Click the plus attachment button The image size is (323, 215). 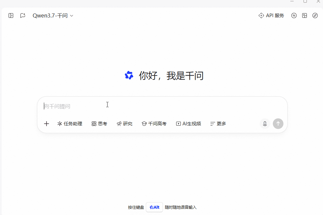(47, 124)
